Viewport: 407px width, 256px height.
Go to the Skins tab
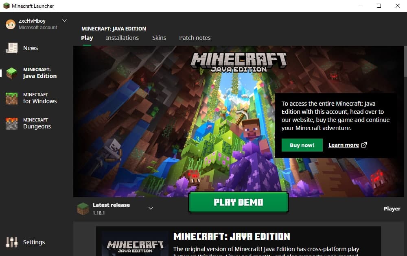pos(159,38)
